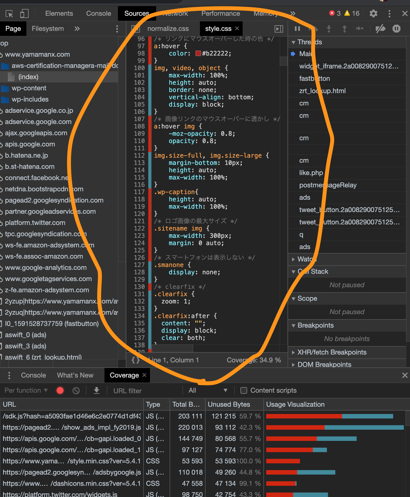Viewport: 410px width, 497px height.
Task: Open the DevTools three-dot customize menu
Action: click(x=389, y=13)
